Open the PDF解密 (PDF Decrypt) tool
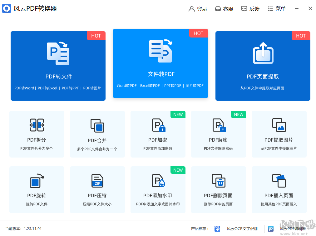 pyautogui.click(x=218, y=134)
